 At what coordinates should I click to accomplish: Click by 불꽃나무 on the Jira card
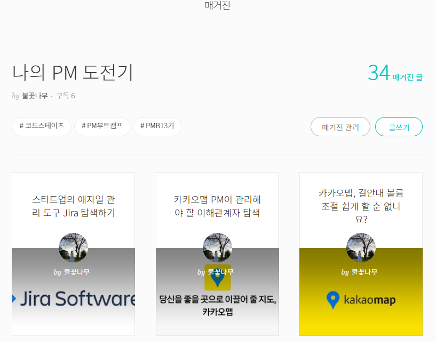coord(72,272)
